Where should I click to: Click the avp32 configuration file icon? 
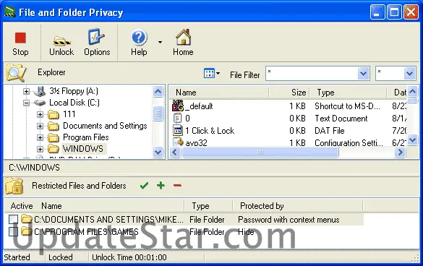pyautogui.click(x=178, y=142)
